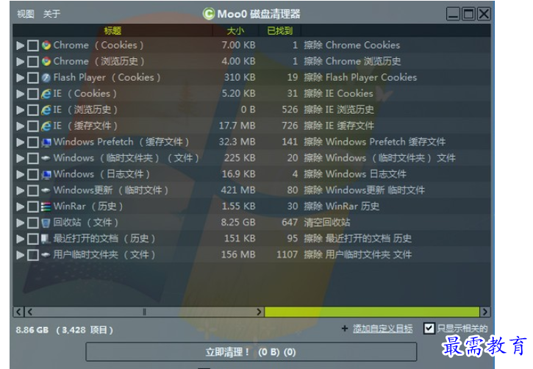The width and height of the screenshot is (533, 369).
Task: Open the 添加自定义目标 link
Action: [x=383, y=329]
